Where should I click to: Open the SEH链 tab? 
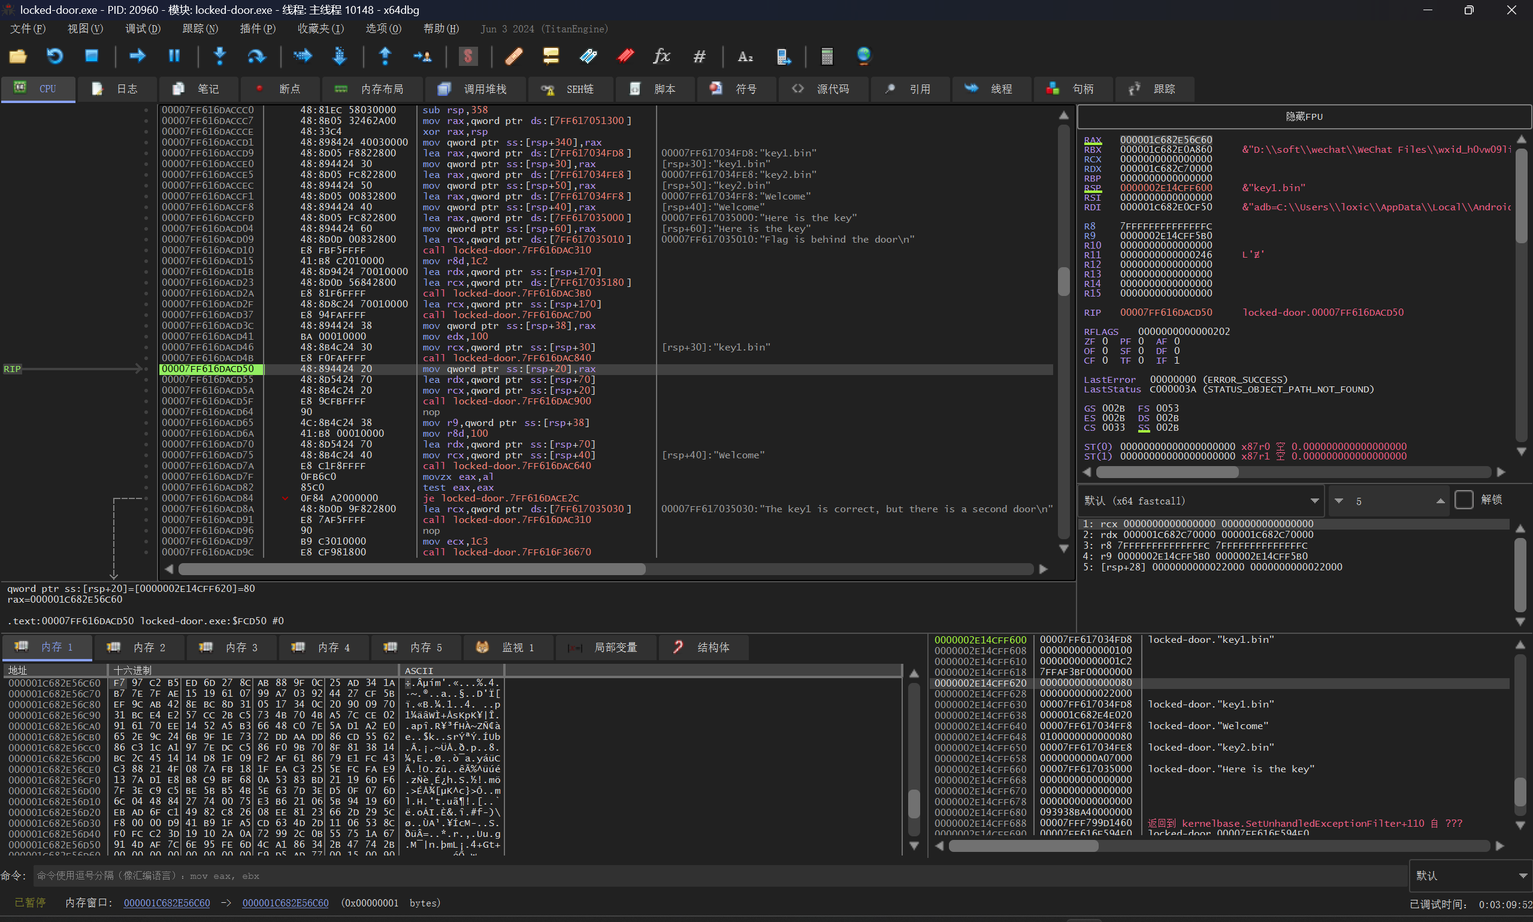tap(570, 89)
